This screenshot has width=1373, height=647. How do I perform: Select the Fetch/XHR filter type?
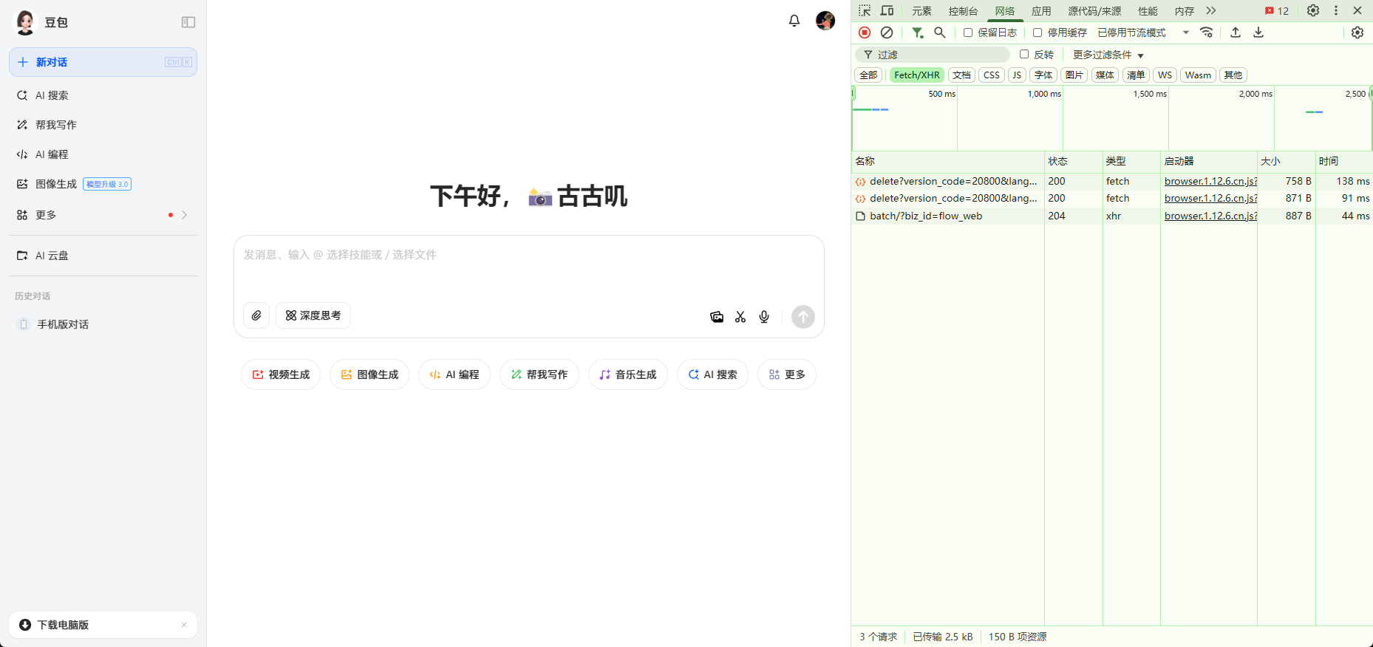(917, 75)
